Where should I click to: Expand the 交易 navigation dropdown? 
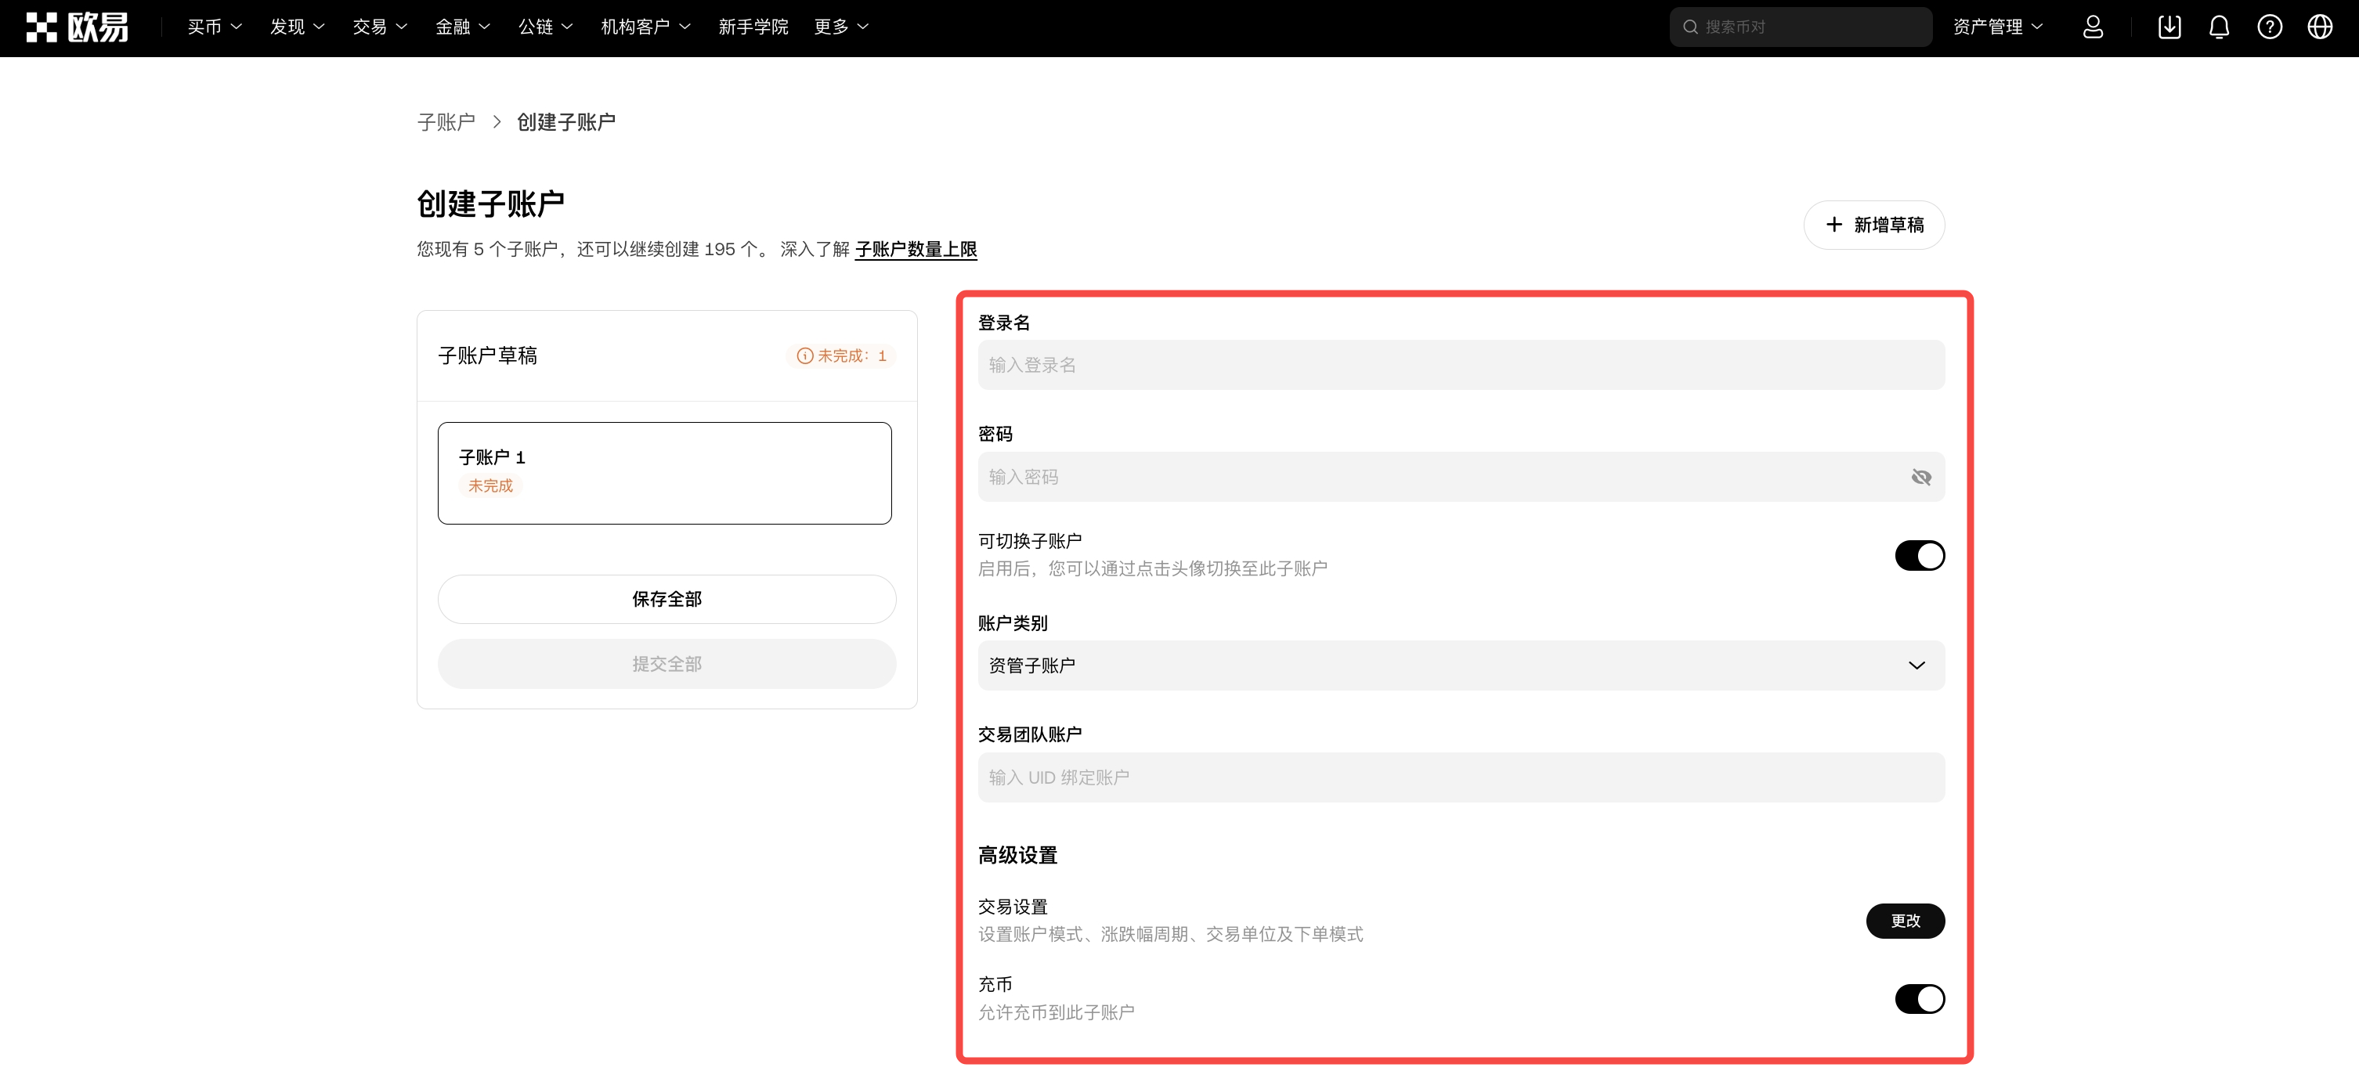pyautogui.click(x=379, y=27)
